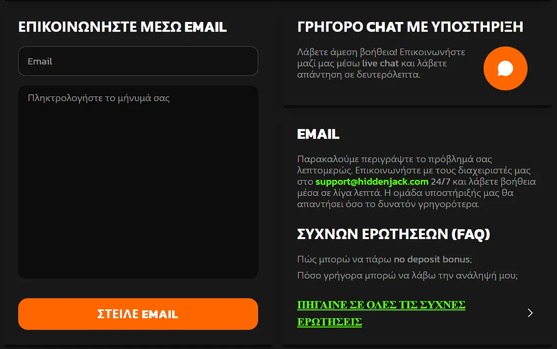Click the bold live chat text

(x=380, y=64)
